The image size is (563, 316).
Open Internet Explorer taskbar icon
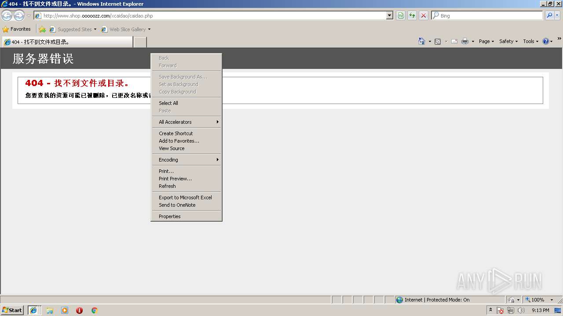click(x=33, y=310)
